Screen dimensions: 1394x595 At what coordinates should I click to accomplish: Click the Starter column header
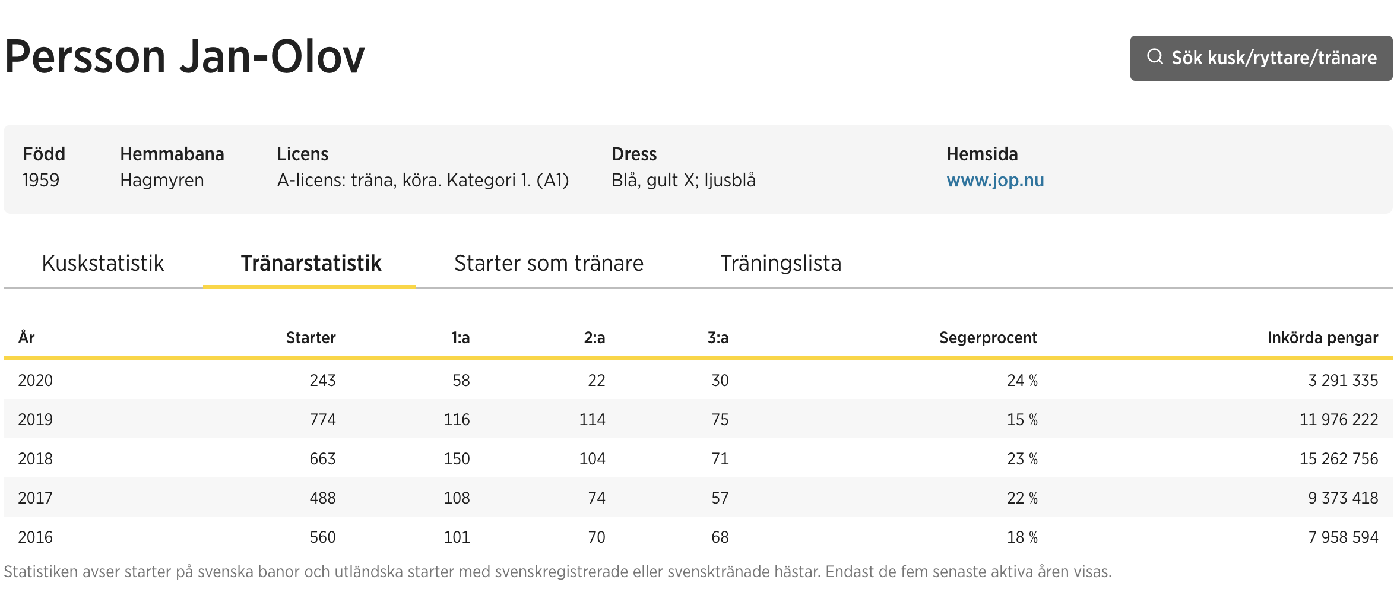point(311,338)
